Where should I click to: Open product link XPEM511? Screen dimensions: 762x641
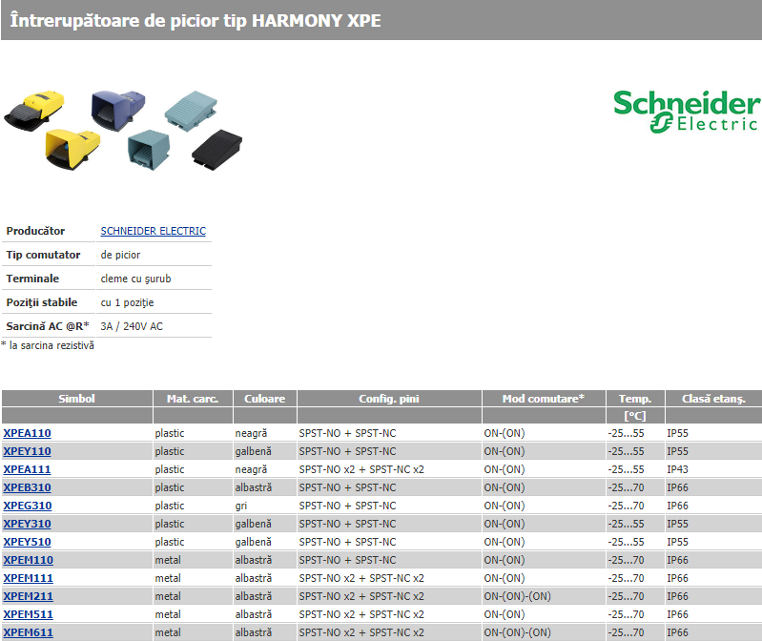[29, 614]
